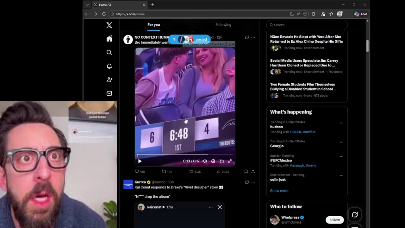405x228 pixels.
Task: Open the tab search dropdown arrow
Action: click(x=87, y=5)
